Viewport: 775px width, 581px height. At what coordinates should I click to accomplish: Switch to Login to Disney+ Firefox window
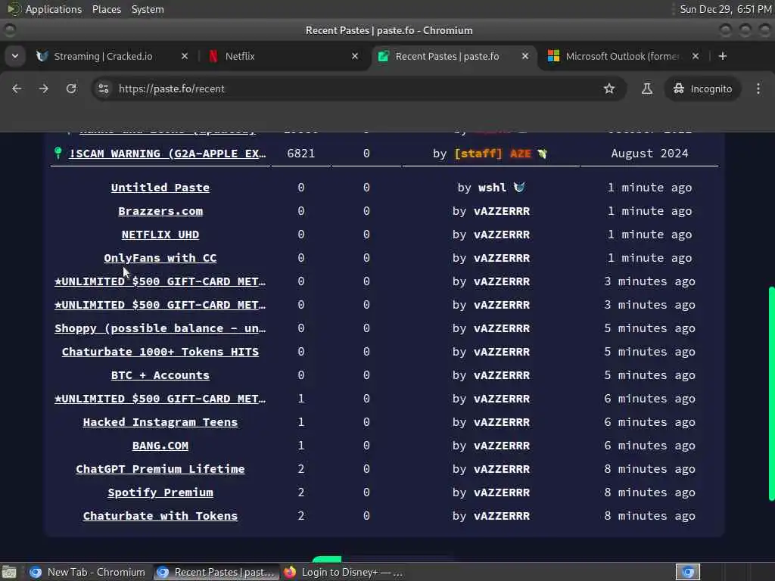[x=343, y=572]
